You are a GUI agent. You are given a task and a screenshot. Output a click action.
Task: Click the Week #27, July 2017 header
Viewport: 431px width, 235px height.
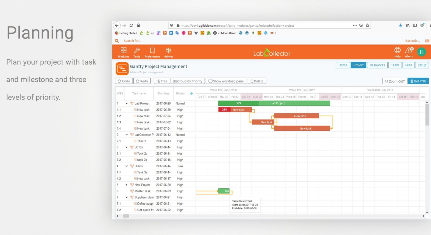(x=302, y=90)
